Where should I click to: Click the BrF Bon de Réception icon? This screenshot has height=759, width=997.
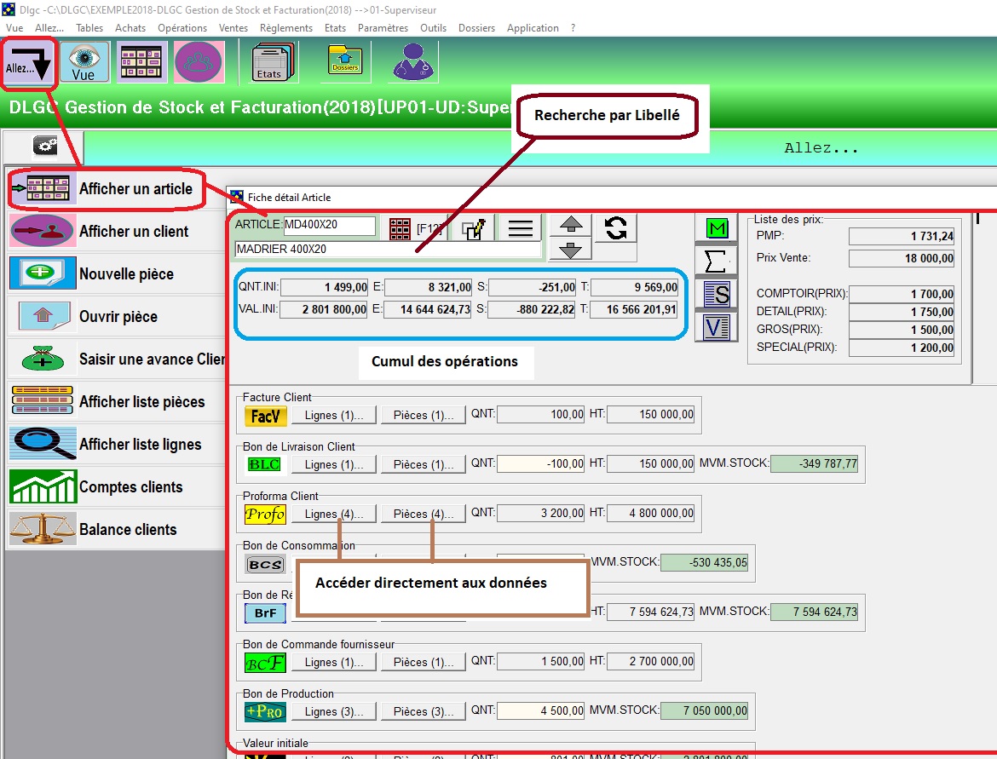pos(265,612)
